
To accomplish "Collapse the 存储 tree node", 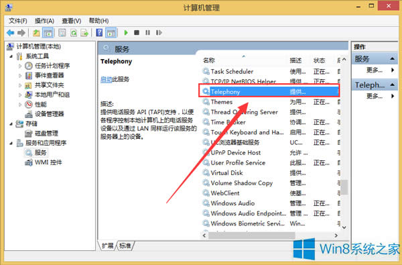I will pos(11,123).
